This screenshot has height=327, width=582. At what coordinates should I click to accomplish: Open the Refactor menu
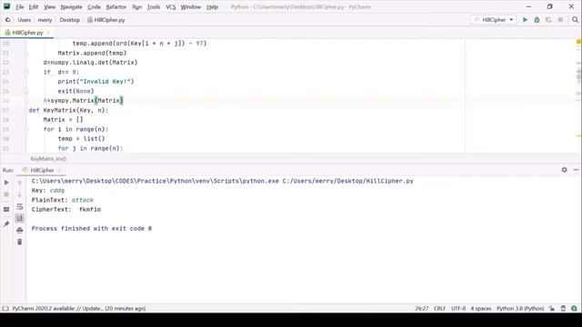pyautogui.click(x=116, y=7)
